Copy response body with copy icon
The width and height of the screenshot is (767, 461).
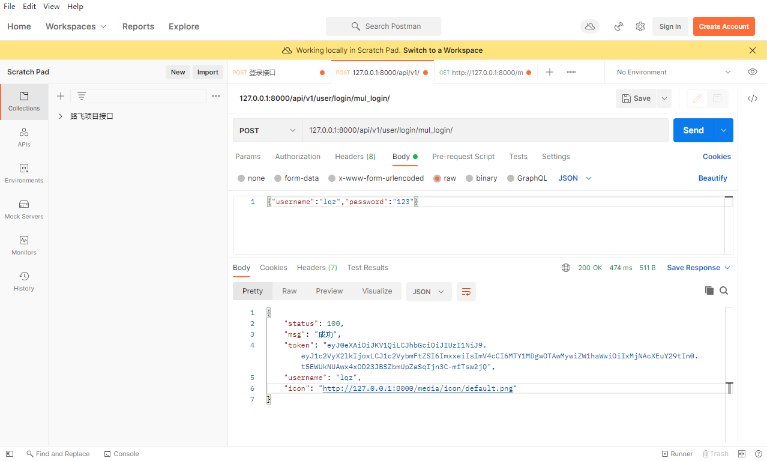(709, 291)
